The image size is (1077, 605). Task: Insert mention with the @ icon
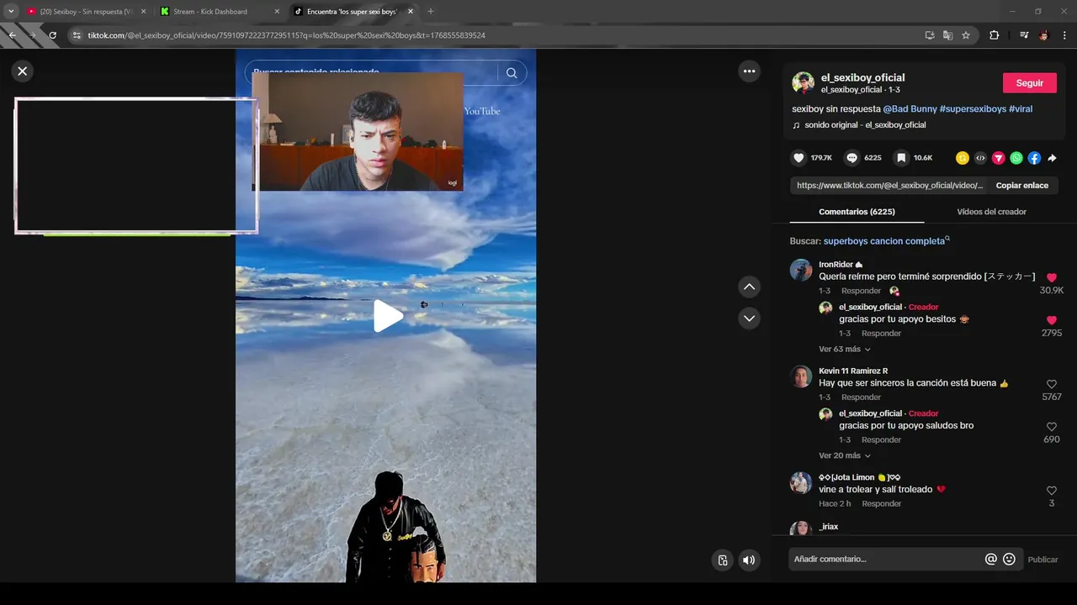pyautogui.click(x=990, y=560)
